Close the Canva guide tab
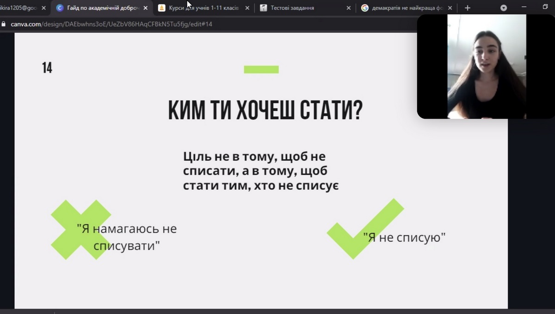The height and width of the screenshot is (314, 555). [146, 8]
